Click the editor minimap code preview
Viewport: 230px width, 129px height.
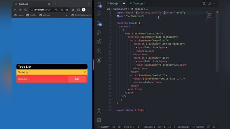[210, 16]
